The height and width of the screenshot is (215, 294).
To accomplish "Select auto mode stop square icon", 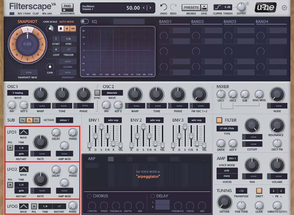I will [x=61, y=28].
